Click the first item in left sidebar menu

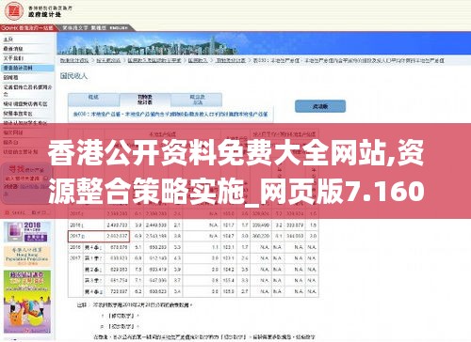[x=8, y=39]
